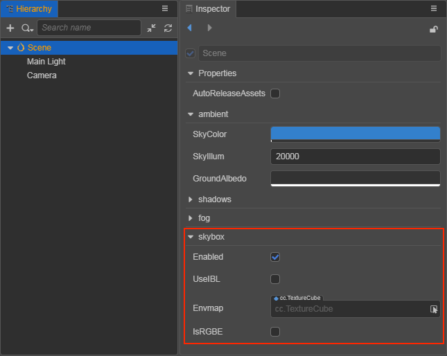Collapse the Properties section
Image resolution: width=447 pixels, height=356 pixels.
click(x=191, y=73)
